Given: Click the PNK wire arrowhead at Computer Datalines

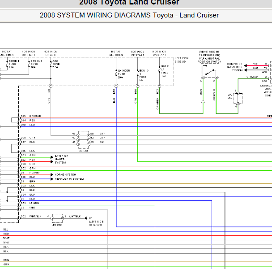Looking at the screenshot, I should (246, 65).
